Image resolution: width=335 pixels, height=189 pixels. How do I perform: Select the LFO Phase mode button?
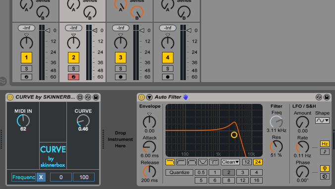325,168
